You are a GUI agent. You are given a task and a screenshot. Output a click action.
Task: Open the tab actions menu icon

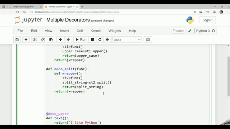pyautogui.click(x=4, y=7)
